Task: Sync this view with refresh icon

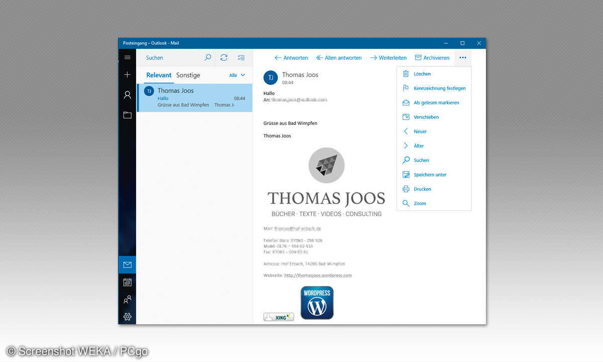Action: (224, 58)
